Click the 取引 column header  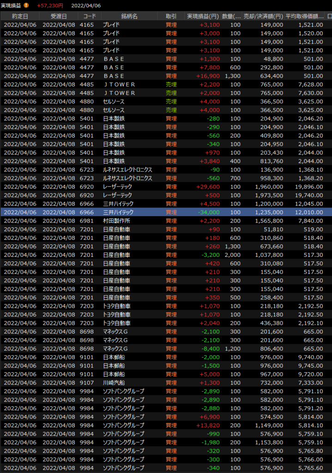click(170, 16)
